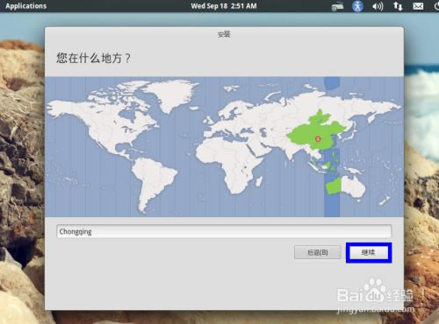Pick Greenland on the timezone map
439x324 pixels.
[x=173, y=94]
